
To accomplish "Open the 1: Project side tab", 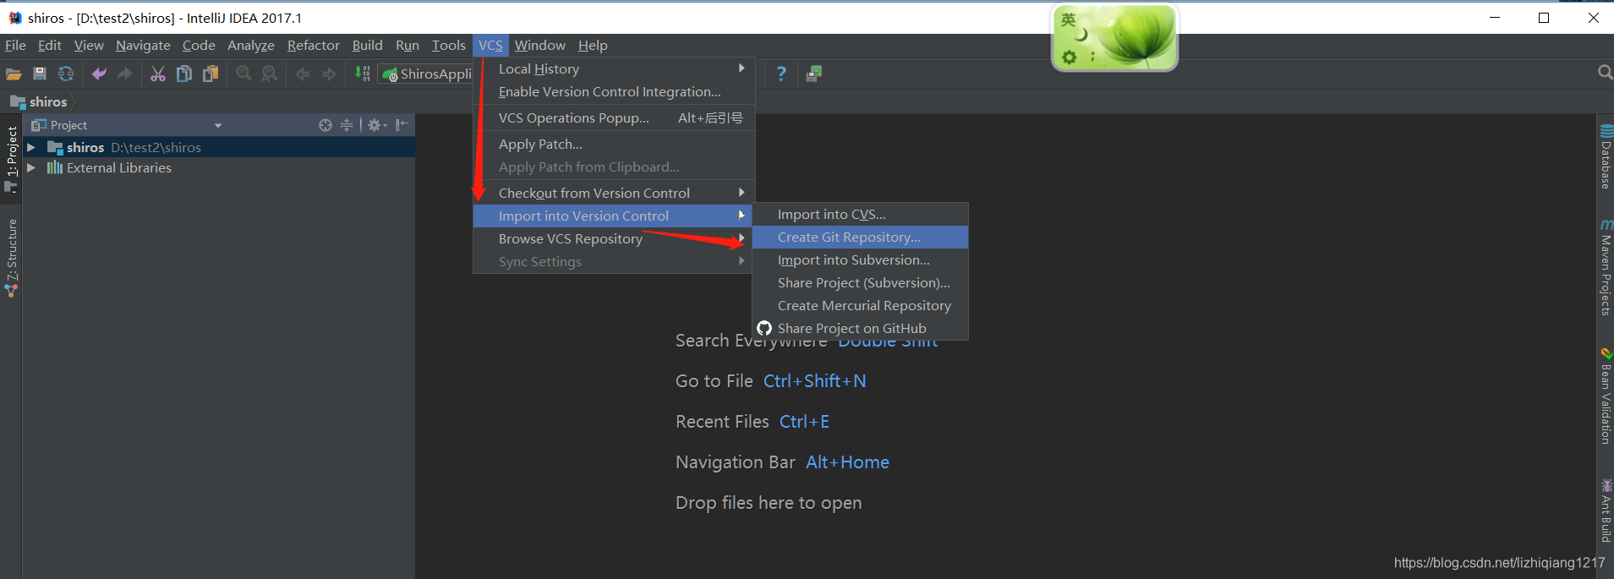I will (11, 159).
